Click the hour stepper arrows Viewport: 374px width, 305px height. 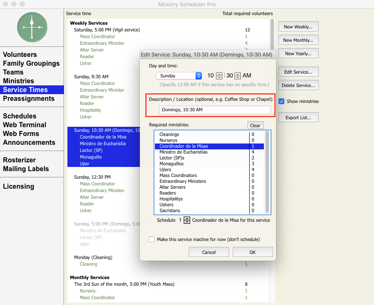click(219, 76)
